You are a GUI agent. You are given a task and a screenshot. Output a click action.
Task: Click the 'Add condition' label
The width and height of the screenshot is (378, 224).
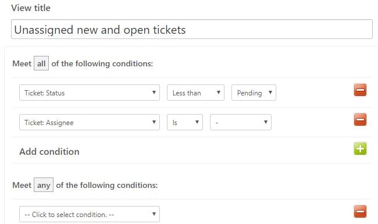pos(49,152)
